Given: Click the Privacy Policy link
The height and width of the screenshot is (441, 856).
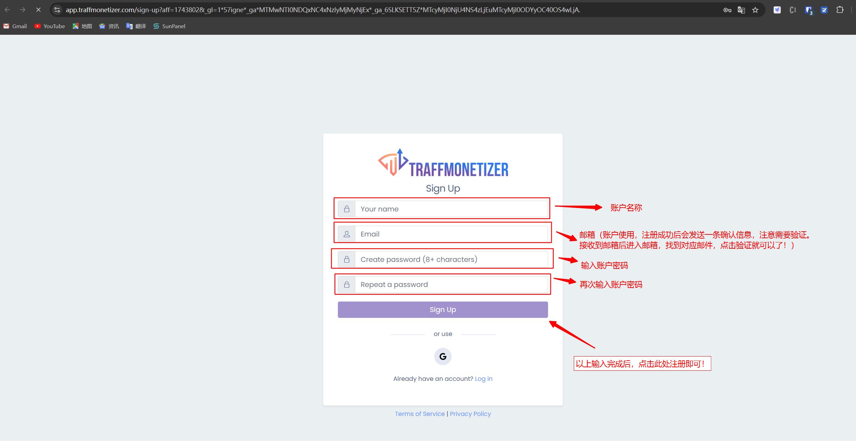Looking at the screenshot, I should point(470,414).
